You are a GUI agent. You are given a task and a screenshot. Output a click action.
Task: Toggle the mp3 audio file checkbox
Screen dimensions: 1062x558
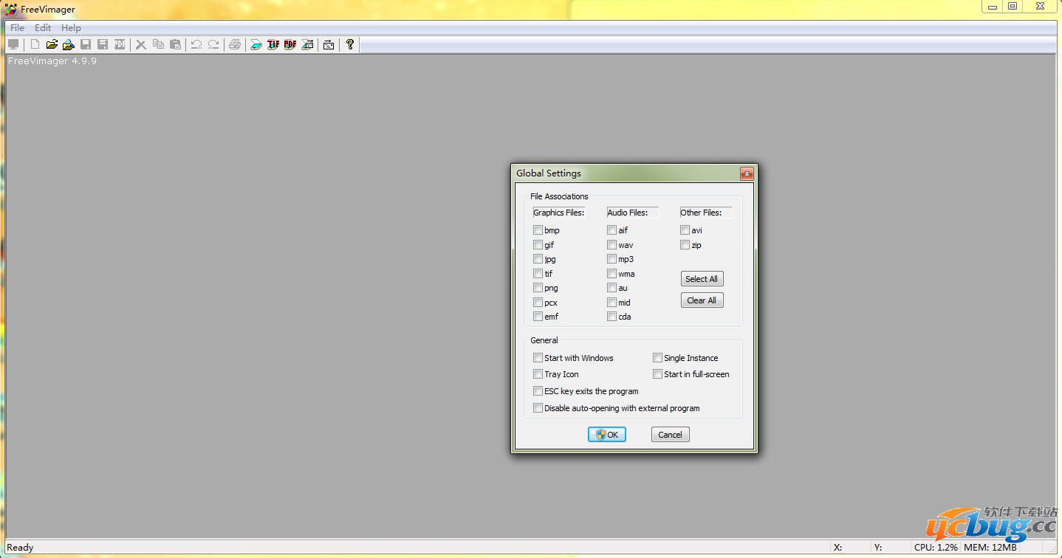[x=611, y=259]
